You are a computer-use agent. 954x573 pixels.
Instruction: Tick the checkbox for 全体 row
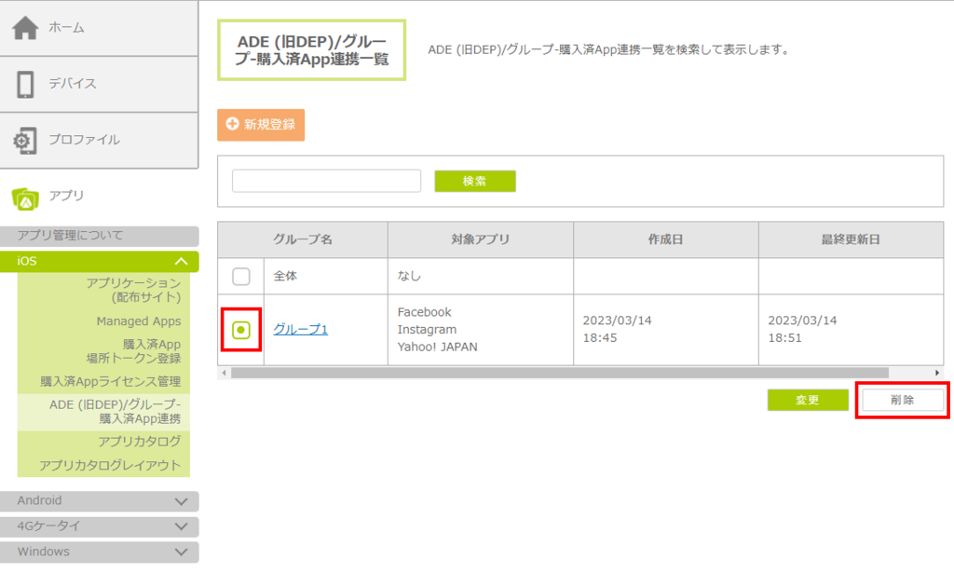pos(241,277)
